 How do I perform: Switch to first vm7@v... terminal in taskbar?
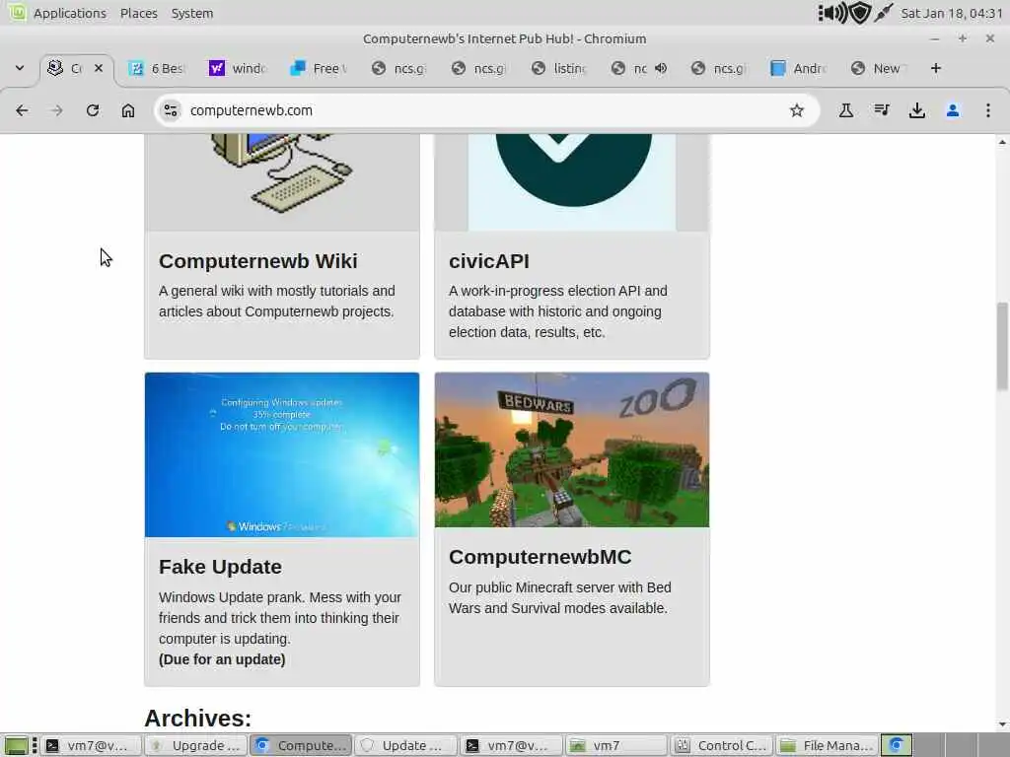click(92, 745)
